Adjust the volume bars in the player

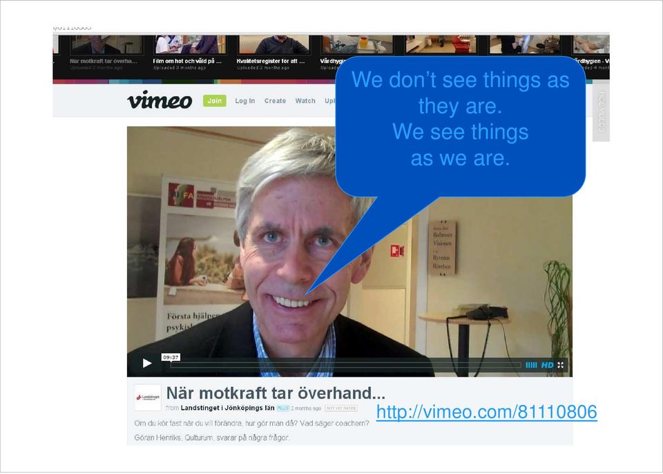531,365
